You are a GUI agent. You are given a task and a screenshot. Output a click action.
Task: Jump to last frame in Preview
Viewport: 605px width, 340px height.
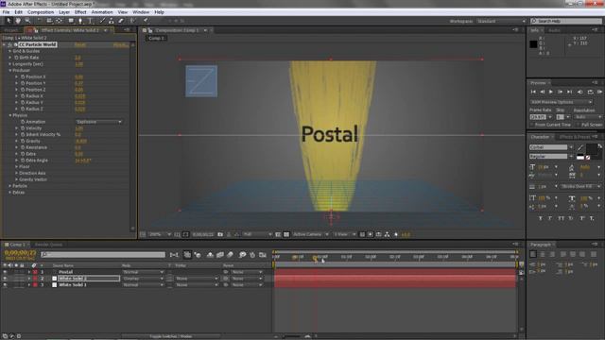tap(569, 92)
